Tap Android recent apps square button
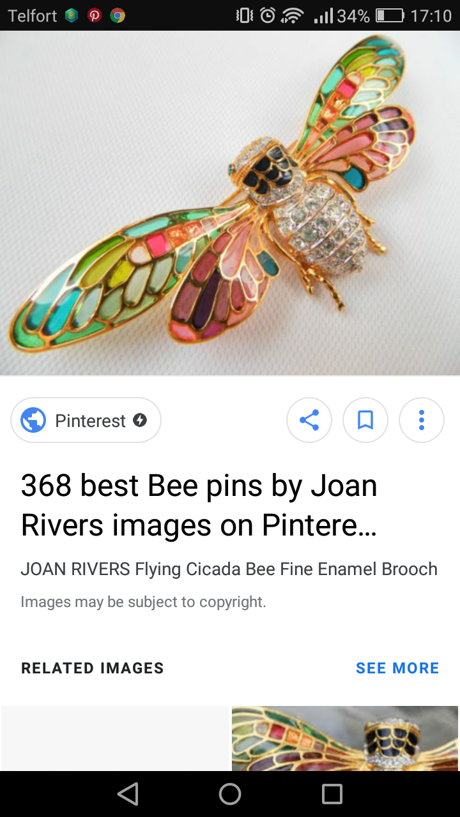Screen dimensions: 460x817 [x=332, y=794]
